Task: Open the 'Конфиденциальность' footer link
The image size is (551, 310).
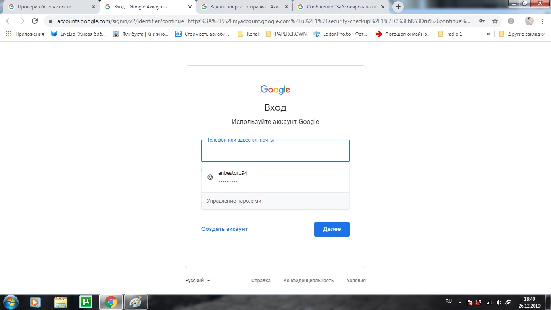Action: (x=309, y=280)
